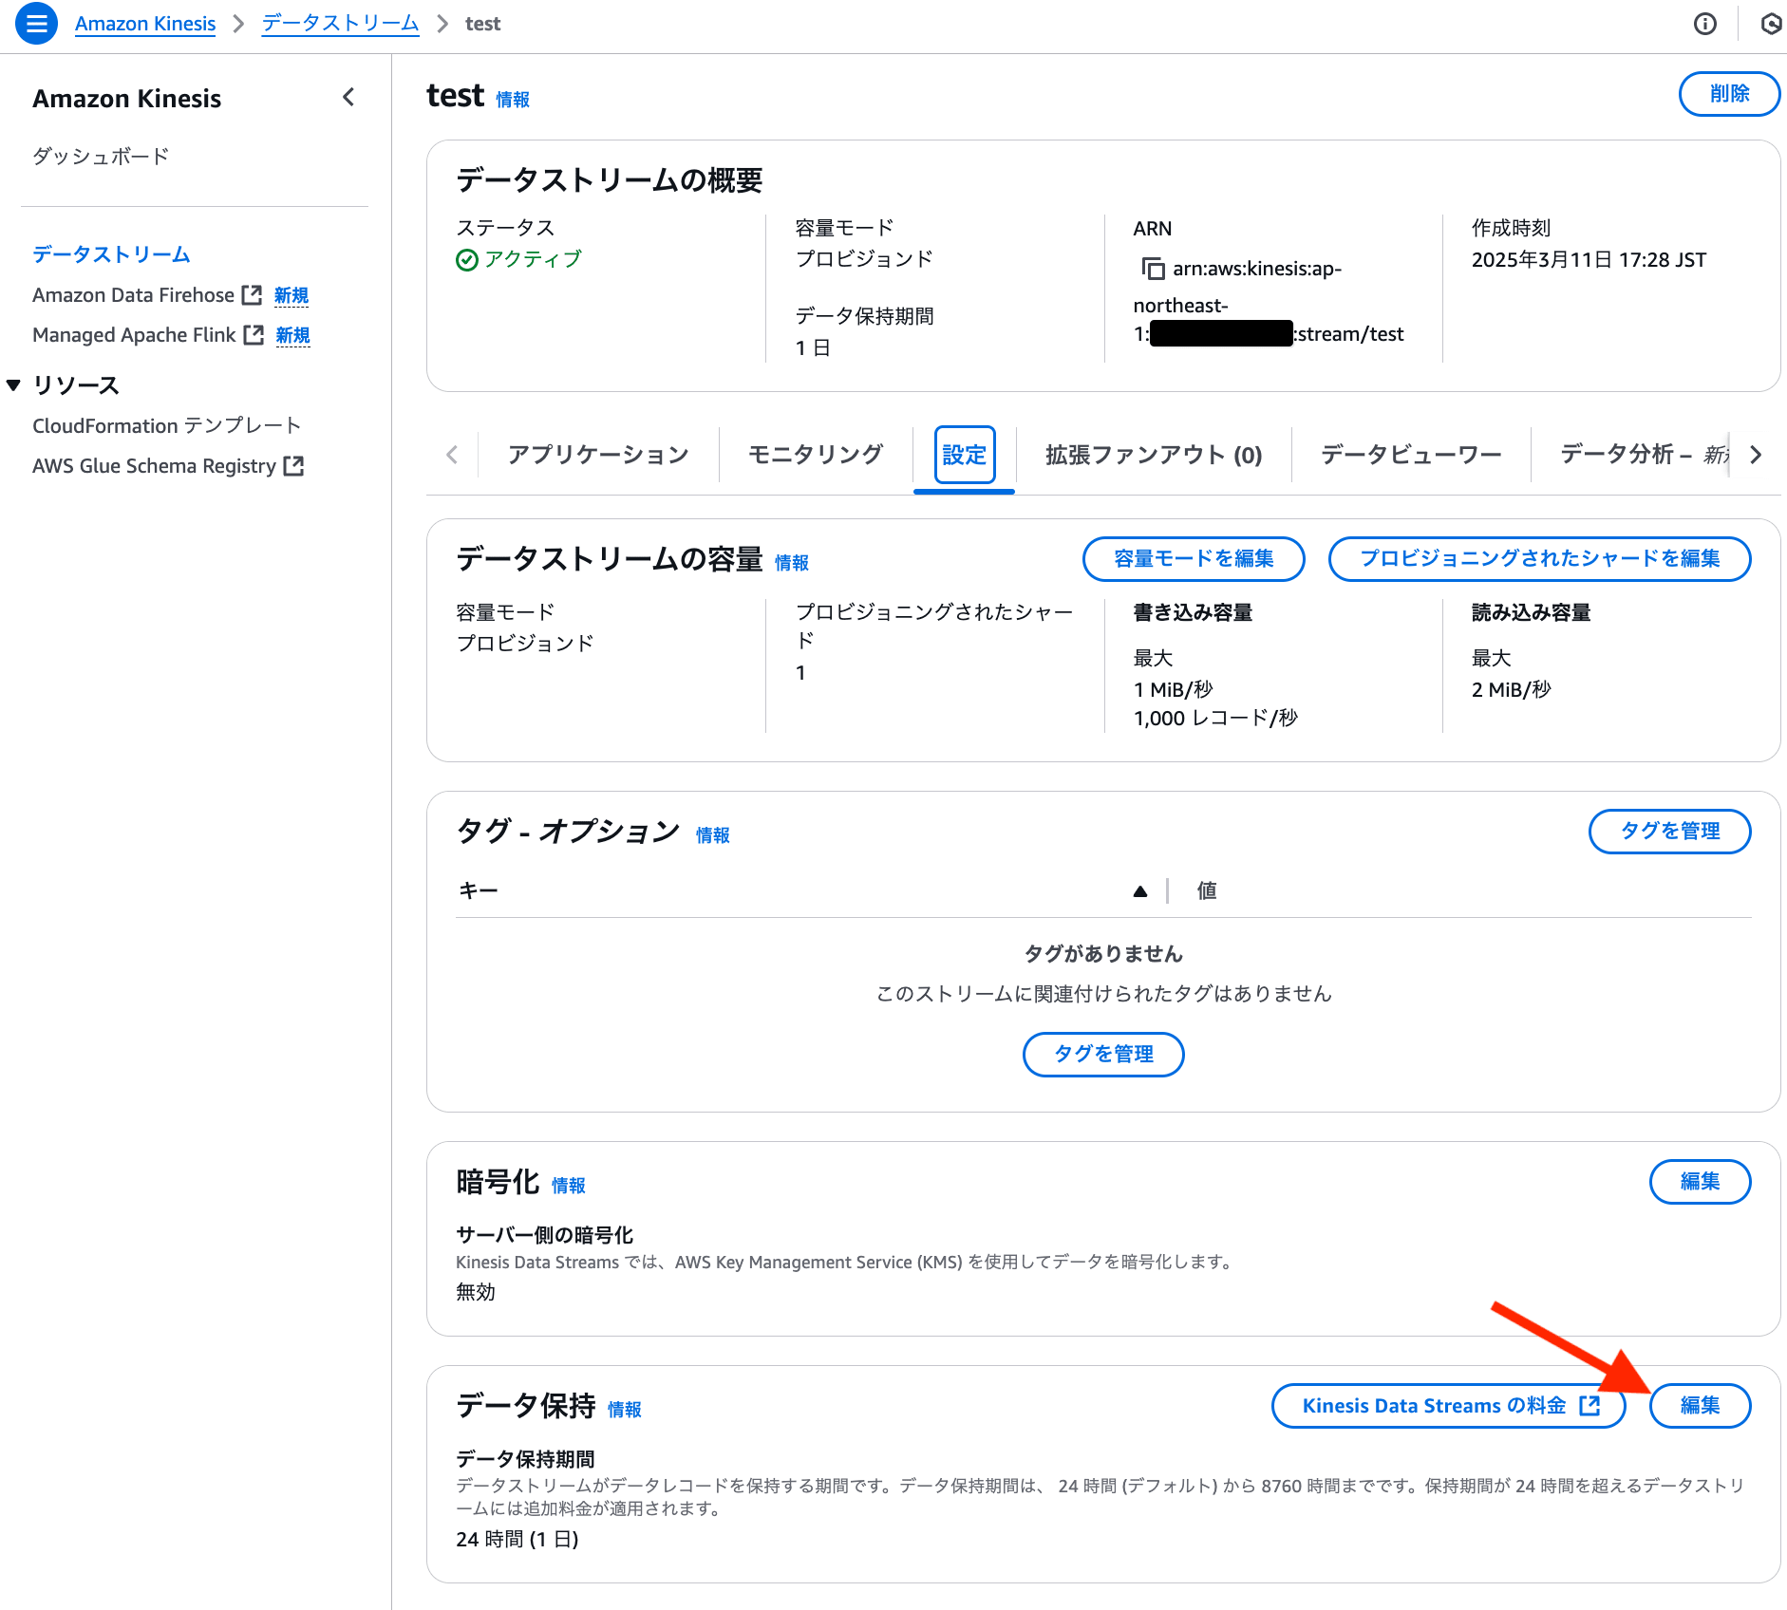Click the 容量モードを編集 button
1787x1610 pixels.
coord(1194,559)
